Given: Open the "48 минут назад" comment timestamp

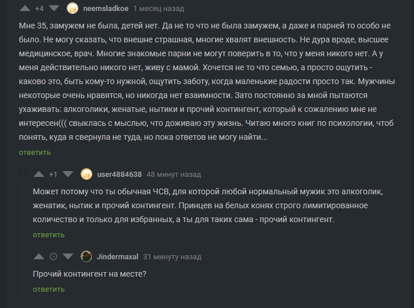Looking at the screenshot, I should 174,174.
